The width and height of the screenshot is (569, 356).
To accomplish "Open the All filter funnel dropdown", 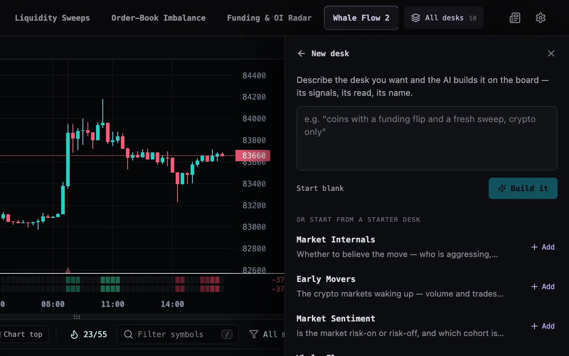I will pos(267,334).
